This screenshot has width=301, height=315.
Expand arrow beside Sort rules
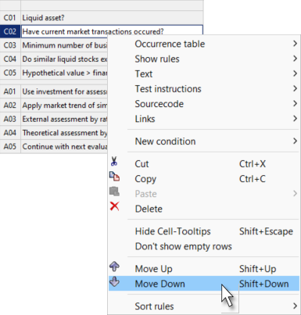295,306
